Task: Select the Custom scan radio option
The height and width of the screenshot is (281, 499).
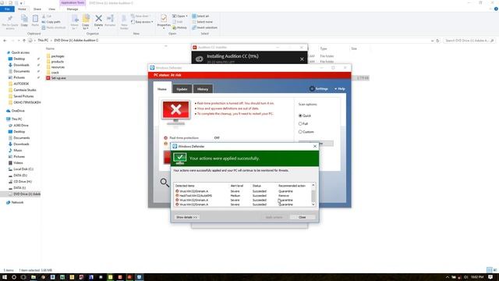Action: pyautogui.click(x=300, y=132)
